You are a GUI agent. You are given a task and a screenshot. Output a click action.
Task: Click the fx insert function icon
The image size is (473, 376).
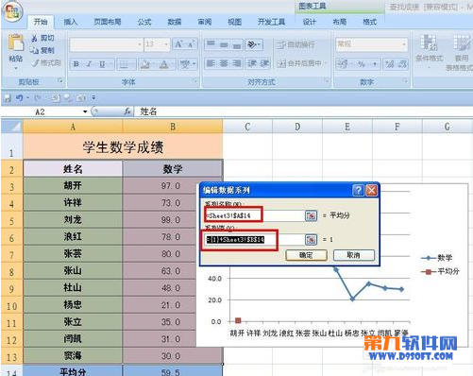pos(127,111)
